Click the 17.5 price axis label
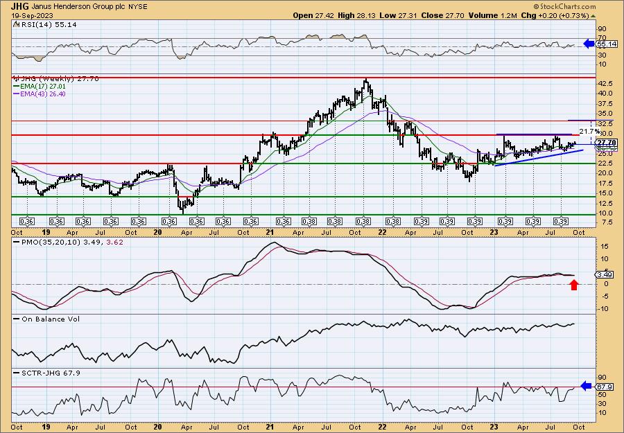Image resolution: width=624 pixels, height=433 pixels. coord(605,184)
